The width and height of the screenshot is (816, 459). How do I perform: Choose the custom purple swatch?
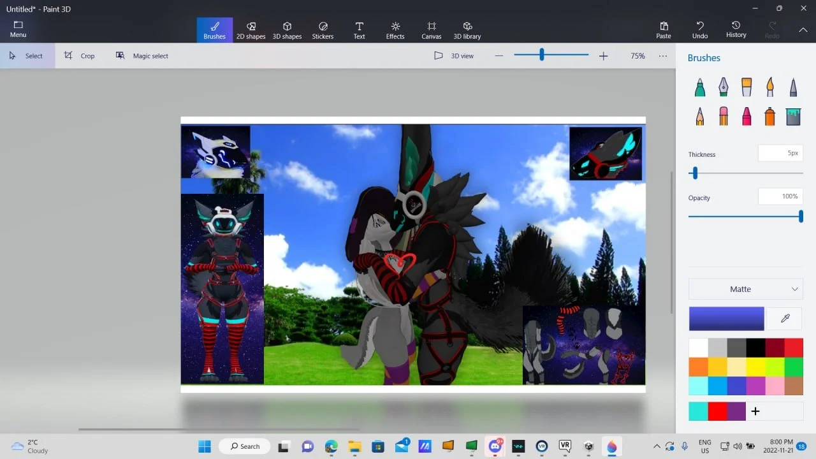[x=736, y=411]
